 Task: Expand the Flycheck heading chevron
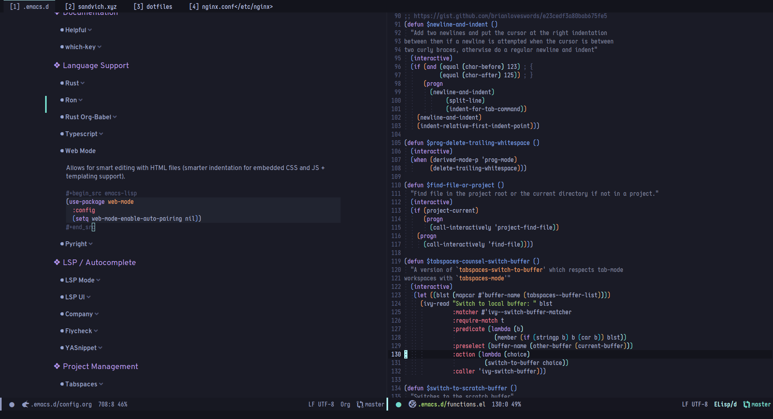click(x=96, y=331)
